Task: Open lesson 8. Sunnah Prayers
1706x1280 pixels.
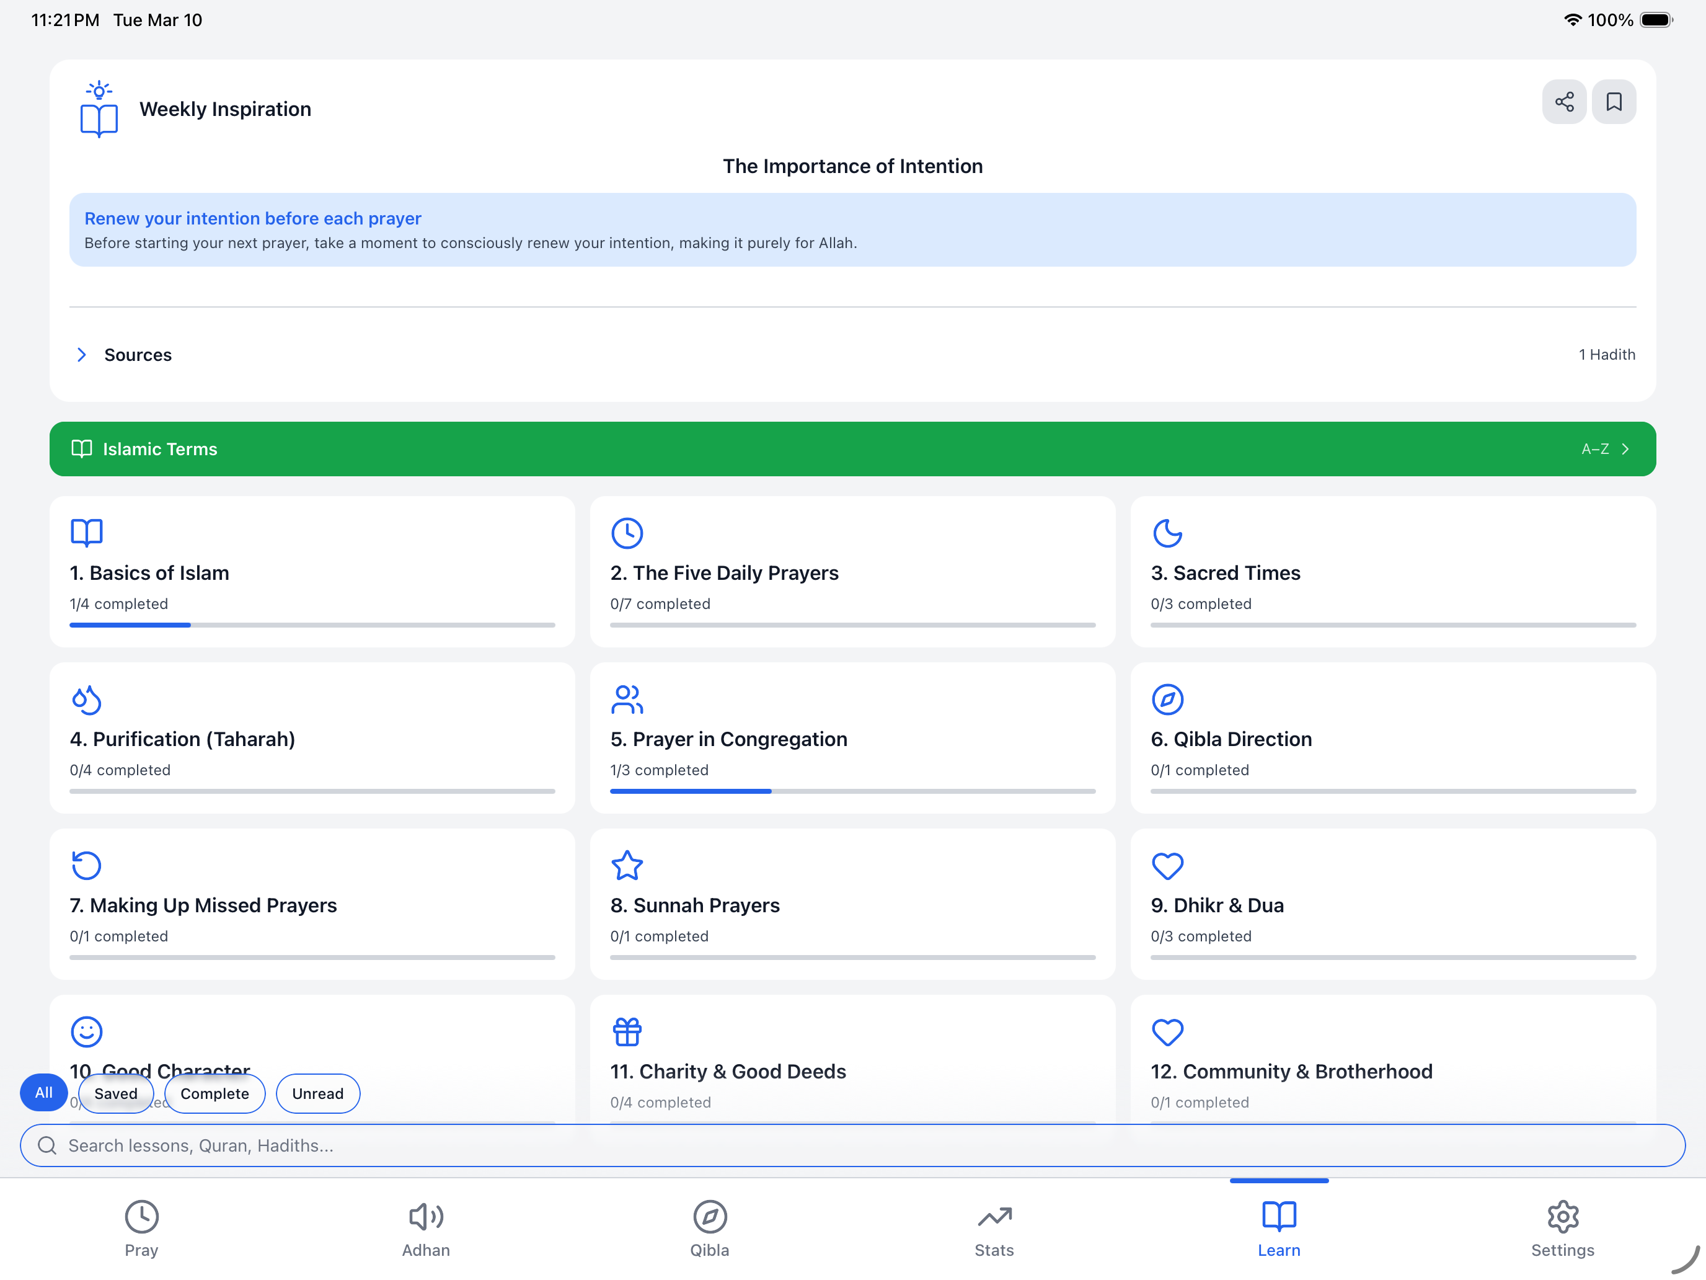Action: tap(853, 904)
